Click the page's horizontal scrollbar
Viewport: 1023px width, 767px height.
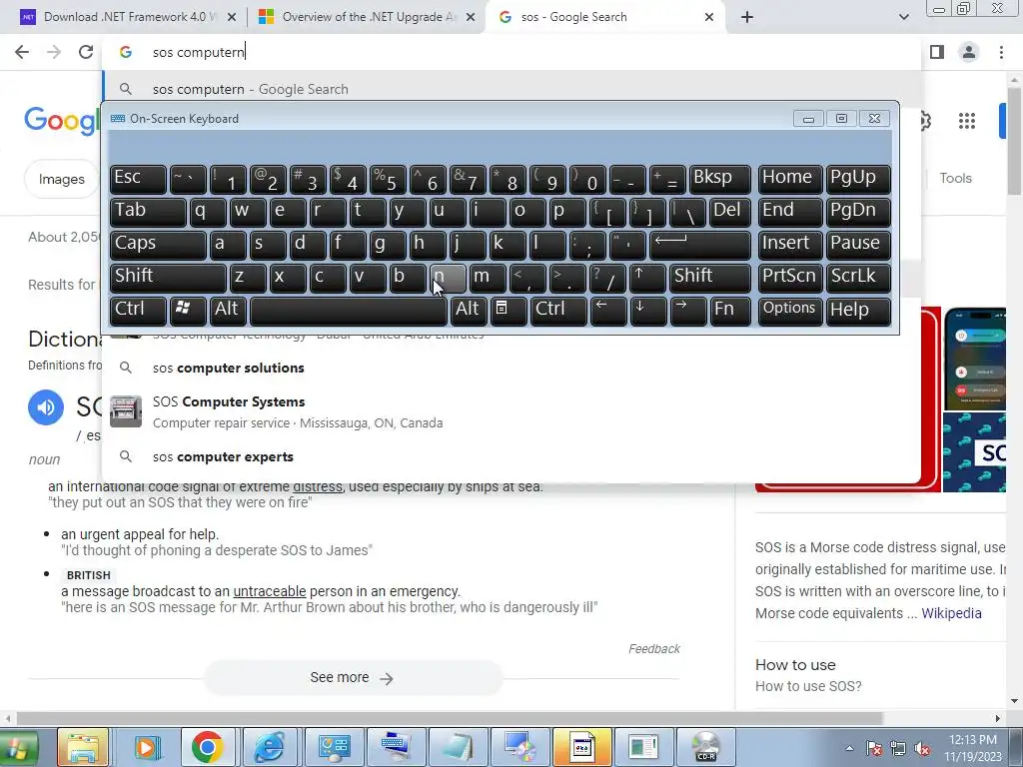pyautogui.click(x=449, y=718)
